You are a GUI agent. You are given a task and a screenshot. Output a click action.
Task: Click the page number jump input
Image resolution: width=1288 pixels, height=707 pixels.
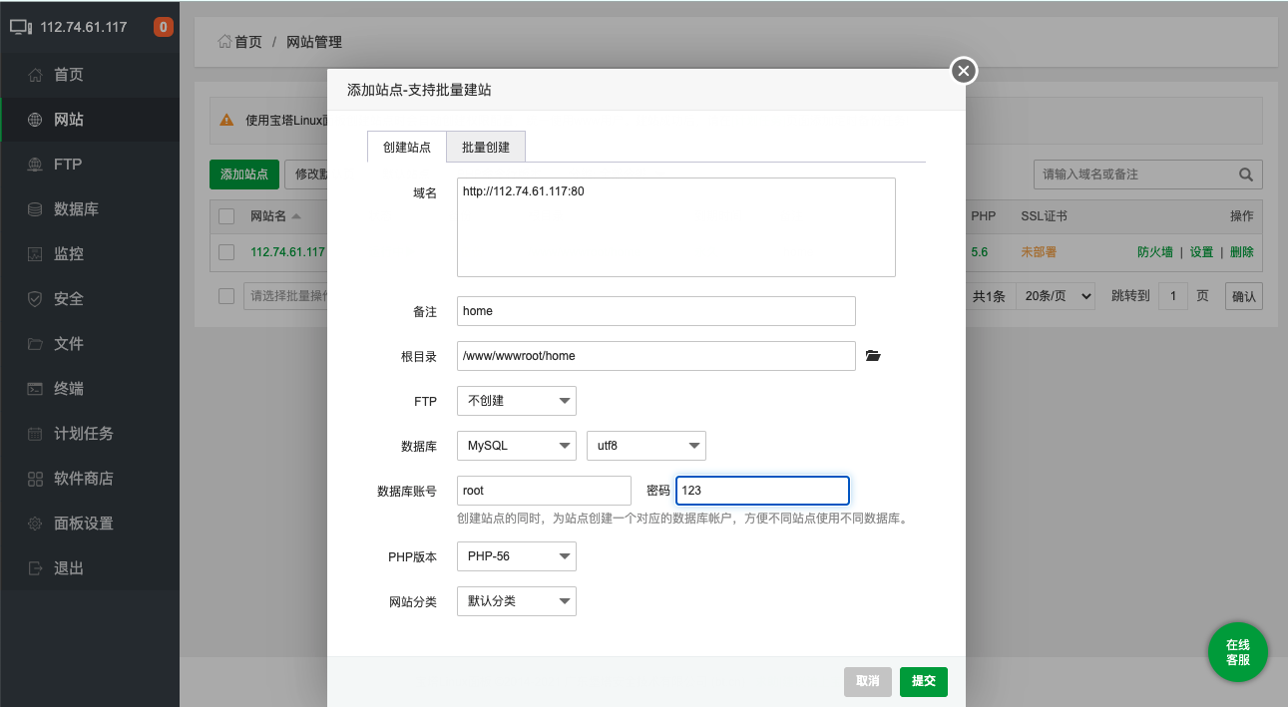pos(1173,296)
